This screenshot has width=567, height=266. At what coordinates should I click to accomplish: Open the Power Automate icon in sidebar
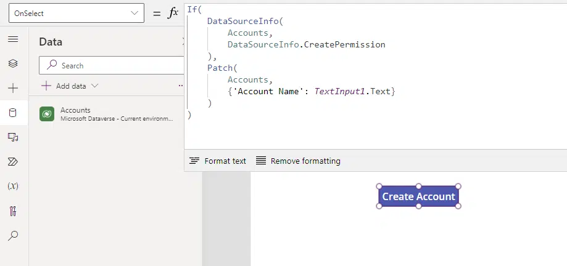click(13, 162)
